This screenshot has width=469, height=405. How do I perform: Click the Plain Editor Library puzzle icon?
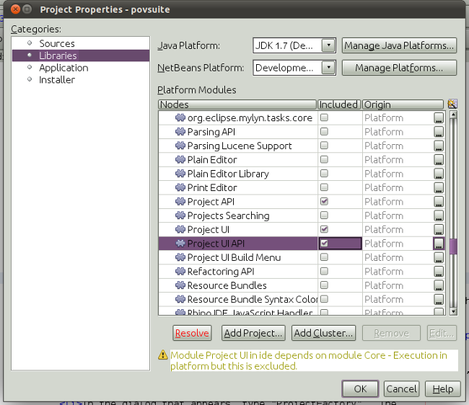click(180, 174)
